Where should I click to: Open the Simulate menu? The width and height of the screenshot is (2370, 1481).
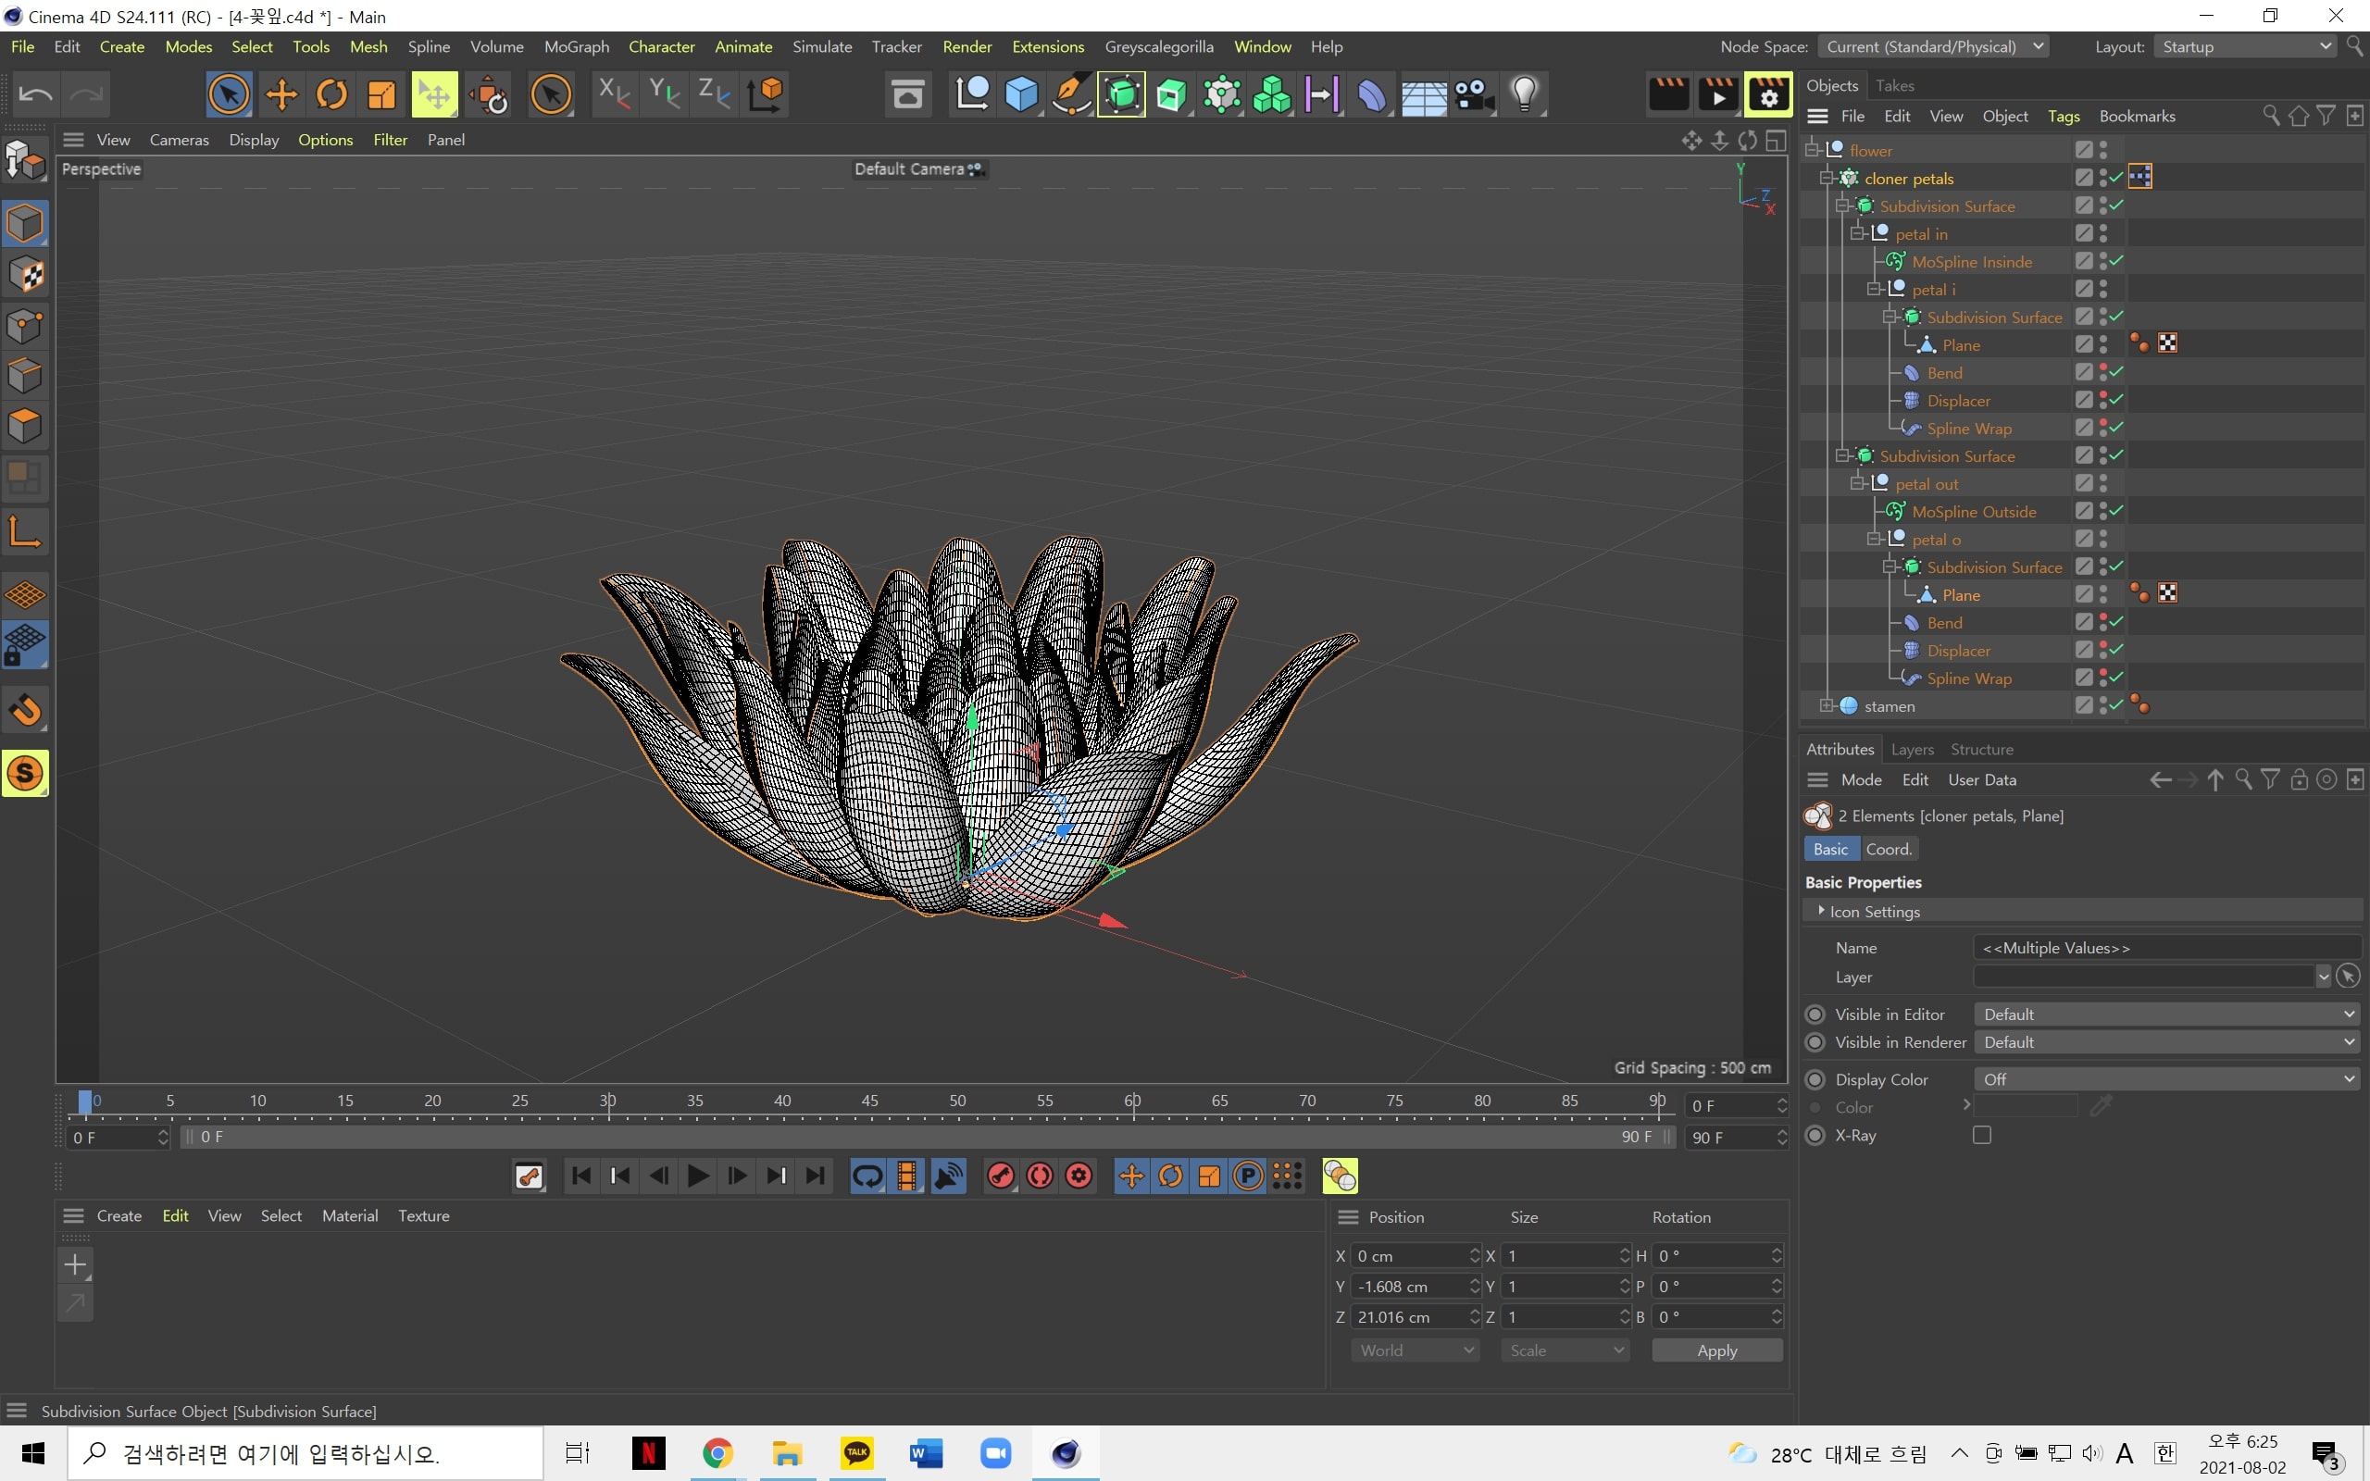pos(822,47)
